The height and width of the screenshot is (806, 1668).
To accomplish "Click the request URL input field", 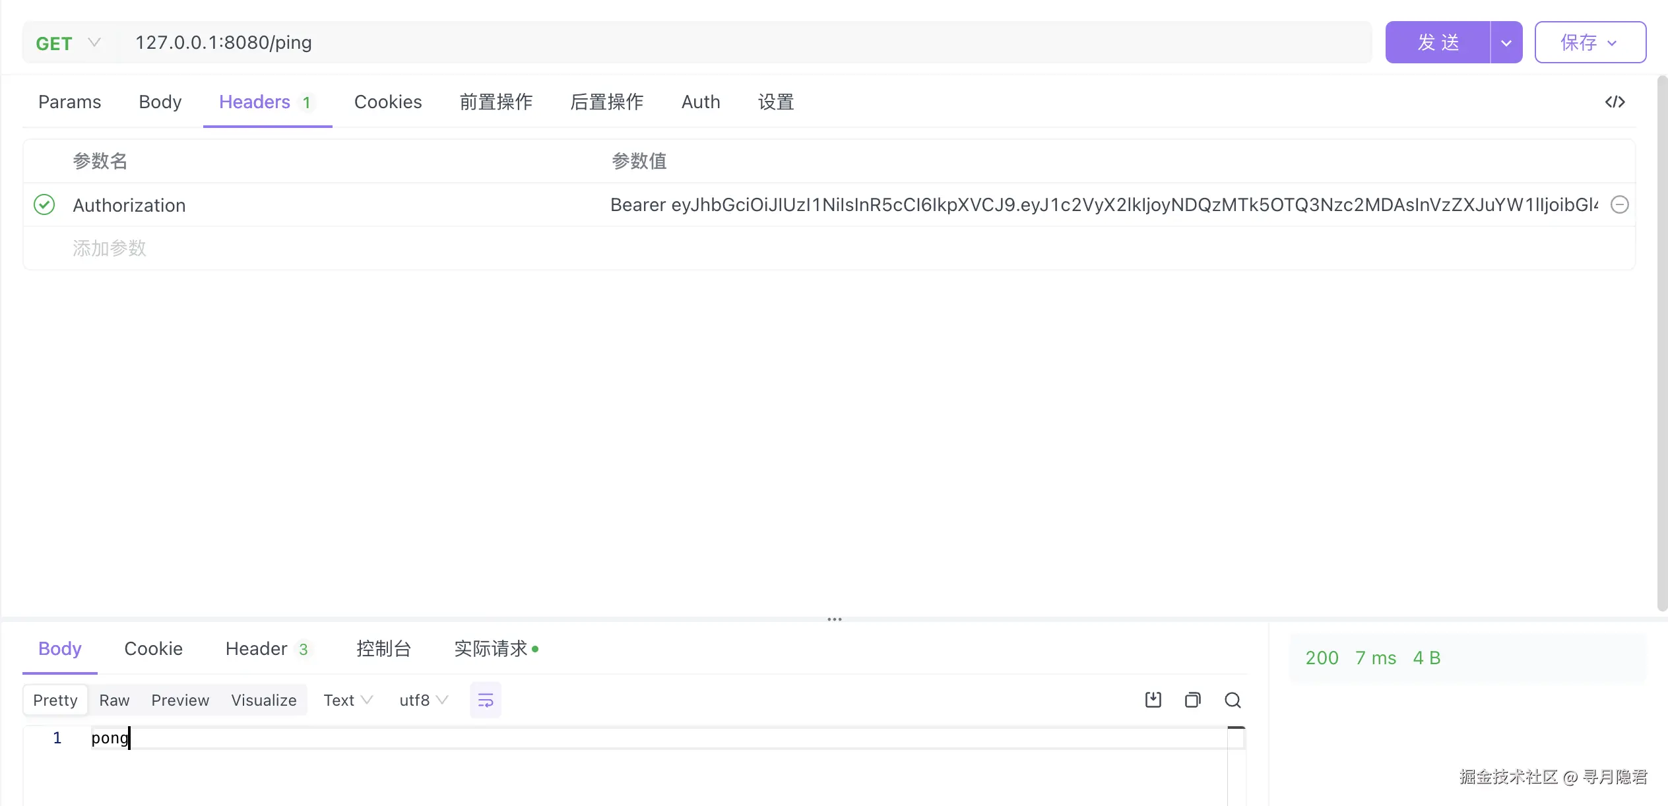I will click(726, 43).
